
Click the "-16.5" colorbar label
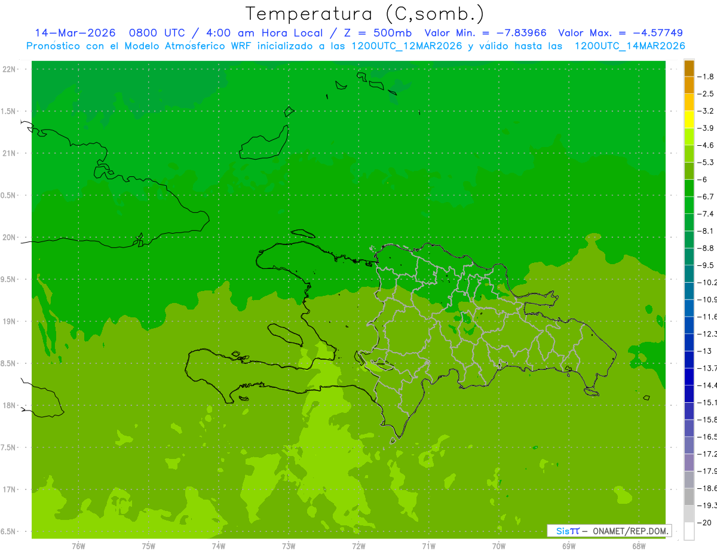click(707, 437)
